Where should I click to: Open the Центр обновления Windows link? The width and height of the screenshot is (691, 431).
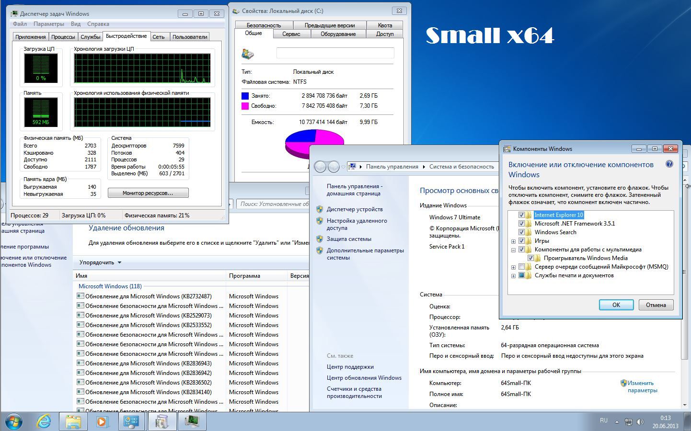(x=364, y=378)
